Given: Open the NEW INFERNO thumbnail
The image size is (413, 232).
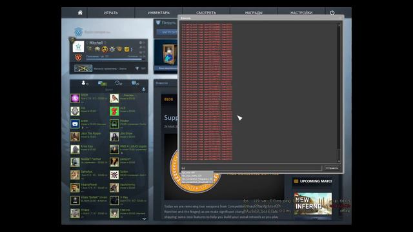Looking at the screenshot, I should click(313, 204).
